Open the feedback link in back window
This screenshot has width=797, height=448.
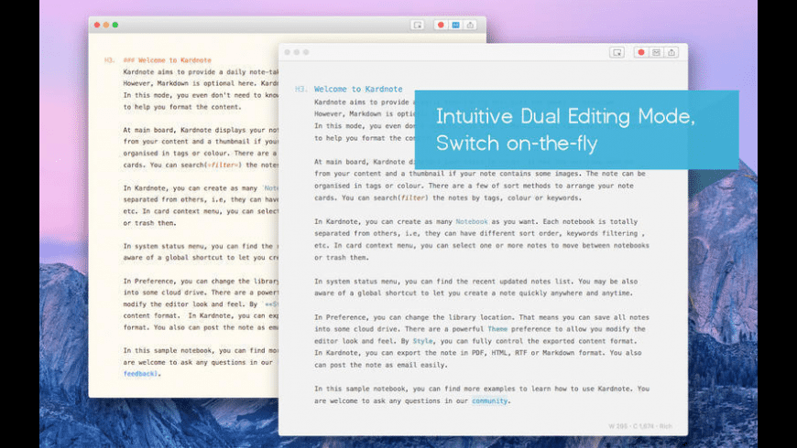click(x=140, y=374)
